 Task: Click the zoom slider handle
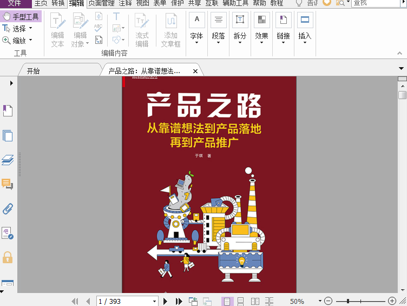click(x=348, y=301)
